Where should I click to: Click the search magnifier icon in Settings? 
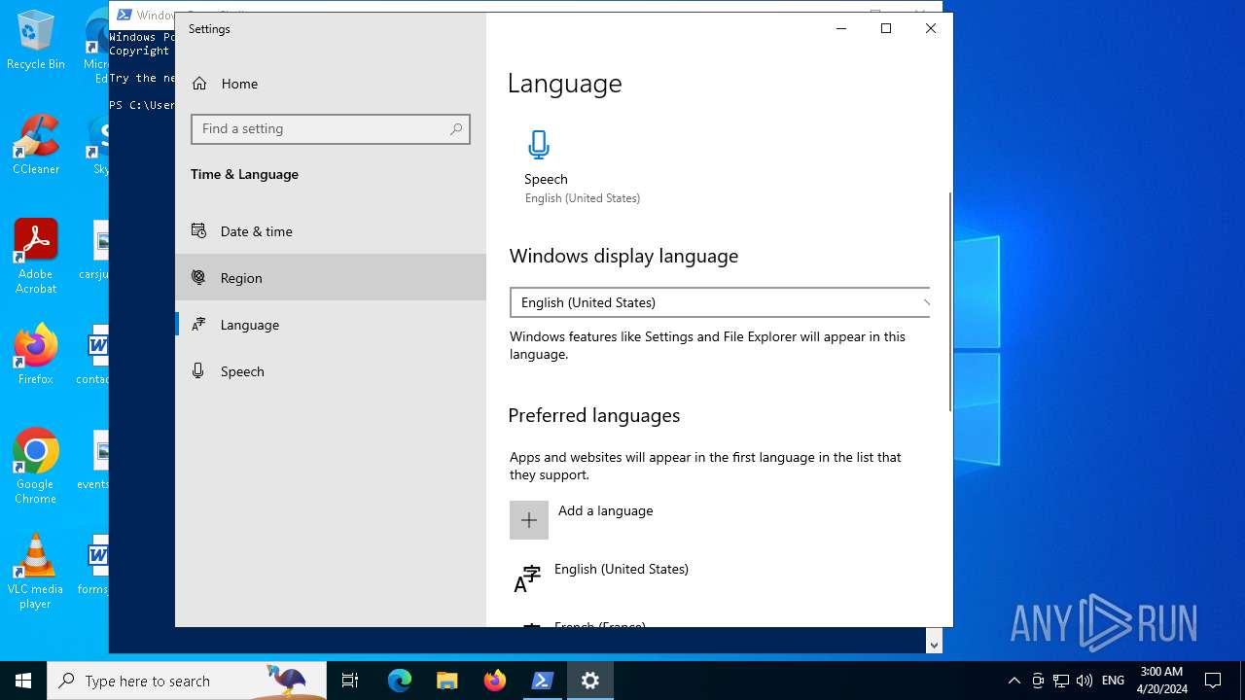[x=455, y=129]
